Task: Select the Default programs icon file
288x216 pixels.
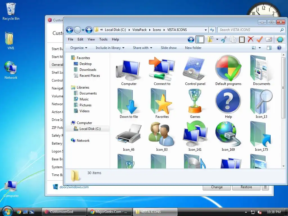Action: click(x=228, y=71)
